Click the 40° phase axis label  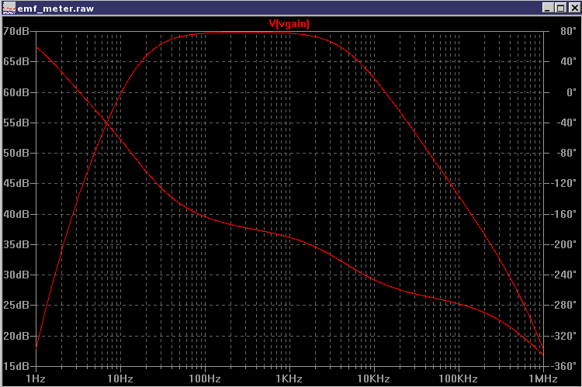pyautogui.click(x=568, y=61)
